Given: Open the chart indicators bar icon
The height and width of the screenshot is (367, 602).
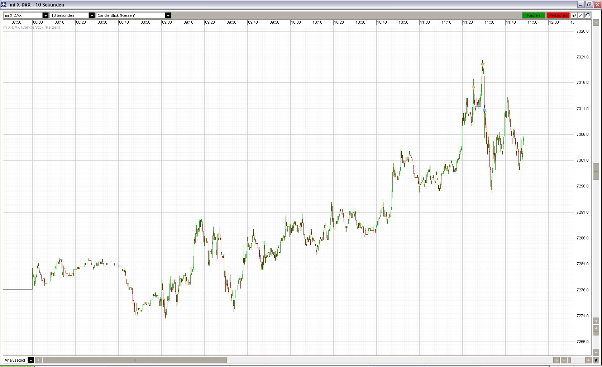Looking at the screenshot, I should [574, 15].
